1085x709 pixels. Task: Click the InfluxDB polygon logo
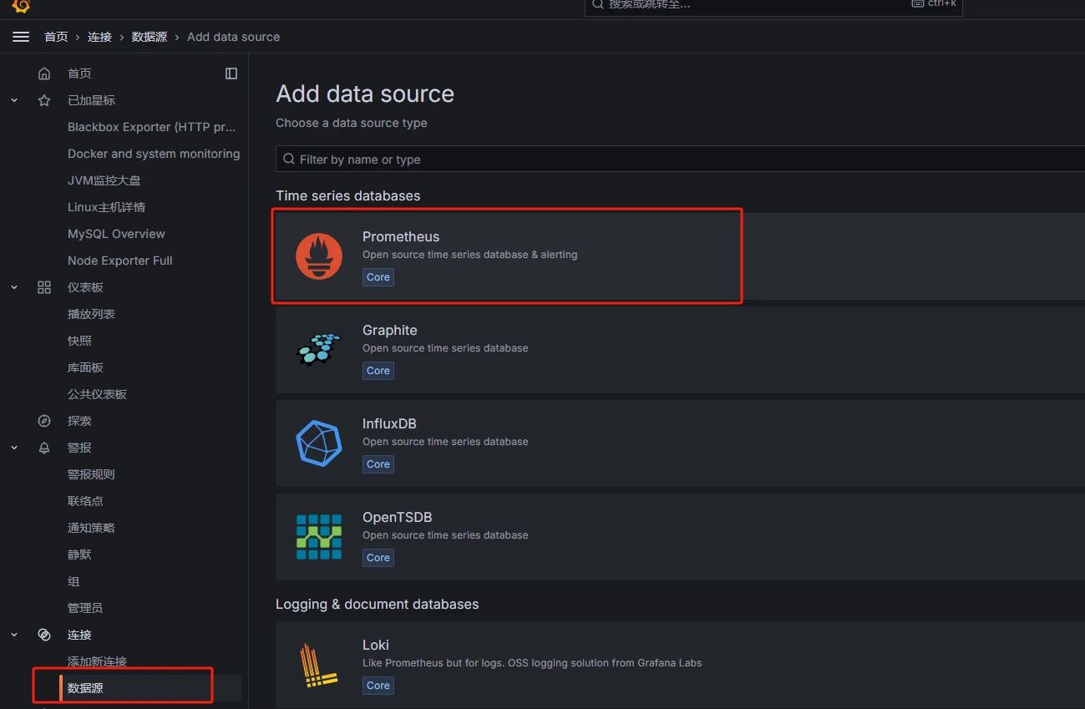click(319, 443)
